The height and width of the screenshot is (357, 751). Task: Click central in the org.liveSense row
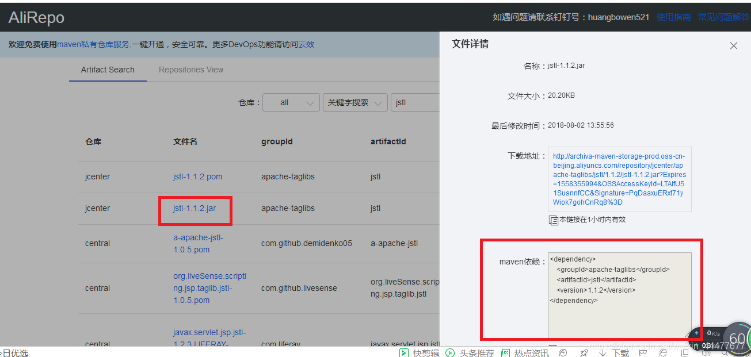click(97, 288)
